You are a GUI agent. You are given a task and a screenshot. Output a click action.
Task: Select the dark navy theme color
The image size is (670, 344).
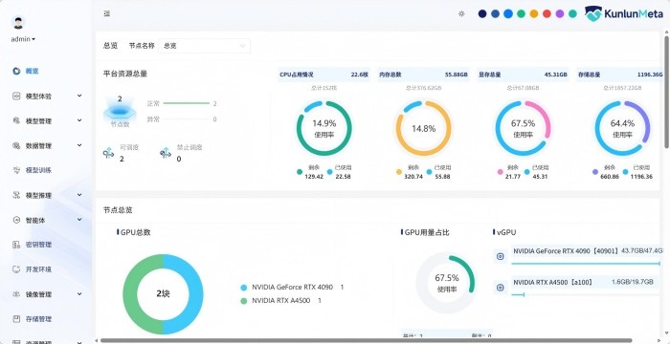pyautogui.click(x=482, y=13)
